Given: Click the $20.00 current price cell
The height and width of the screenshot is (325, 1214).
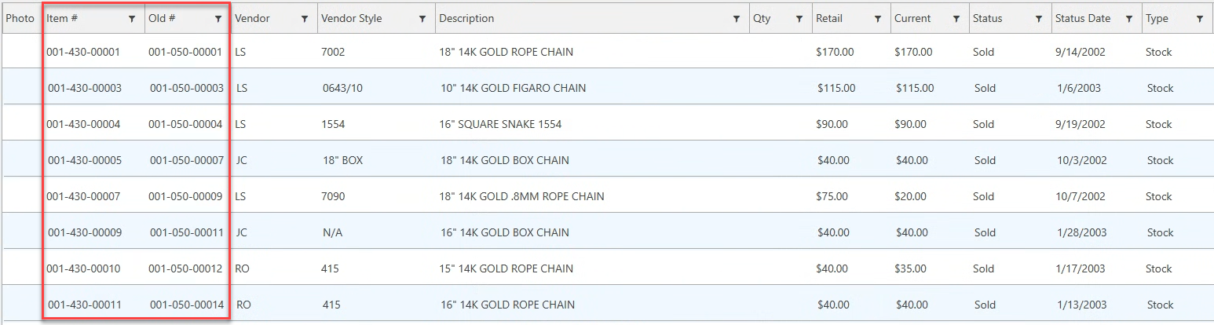Looking at the screenshot, I should 911,196.
